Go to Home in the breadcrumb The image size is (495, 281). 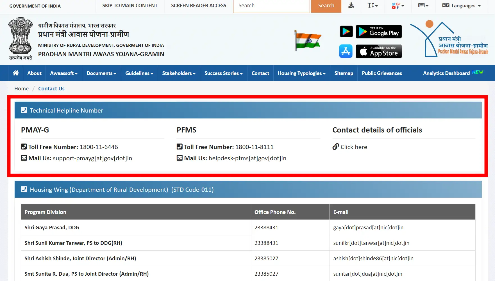[x=22, y=88]
